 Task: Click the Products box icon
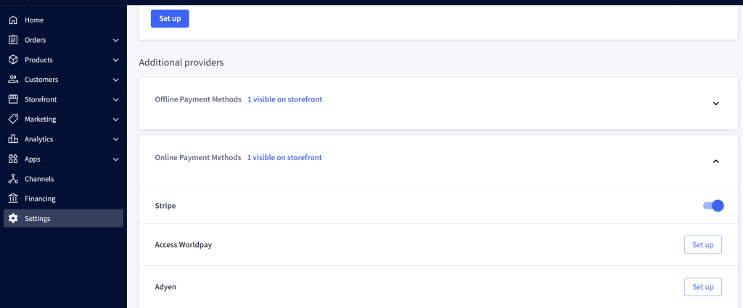tap(13, 60)
